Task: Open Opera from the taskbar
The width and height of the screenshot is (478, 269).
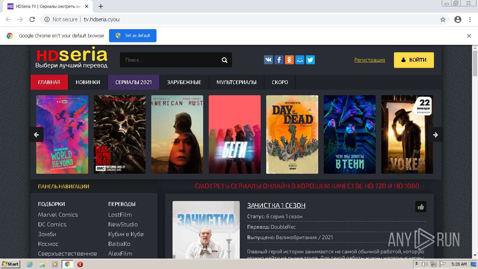Action: point(80,264)
